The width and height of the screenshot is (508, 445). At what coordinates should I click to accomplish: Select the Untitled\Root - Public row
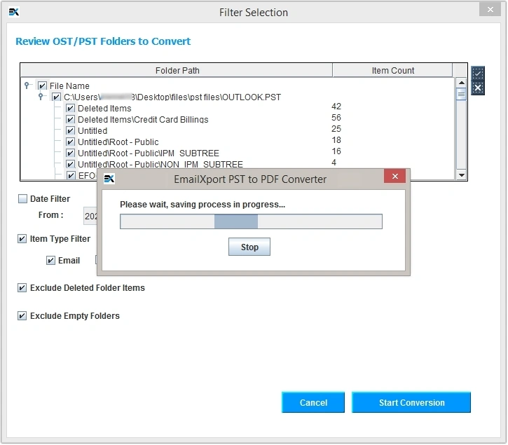[118, 142]
